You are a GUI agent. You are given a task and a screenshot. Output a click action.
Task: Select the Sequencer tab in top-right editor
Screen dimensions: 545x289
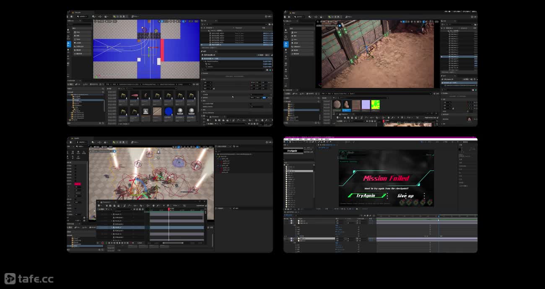pos(344,114)
